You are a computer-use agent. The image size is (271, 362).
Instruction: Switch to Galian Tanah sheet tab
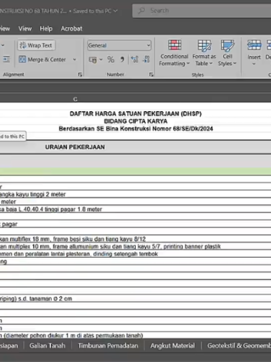47,346
